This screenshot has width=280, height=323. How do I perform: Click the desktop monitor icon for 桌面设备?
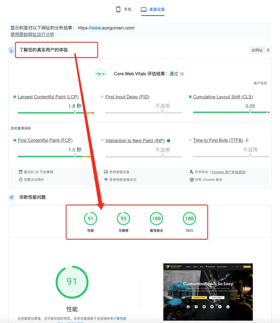[x=144, y=9]
